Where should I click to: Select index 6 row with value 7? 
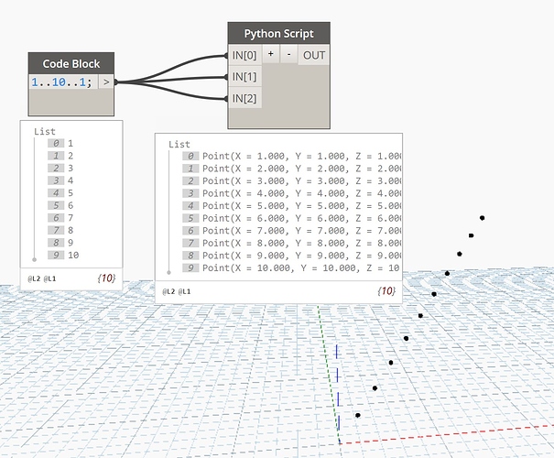coord(60,218)
